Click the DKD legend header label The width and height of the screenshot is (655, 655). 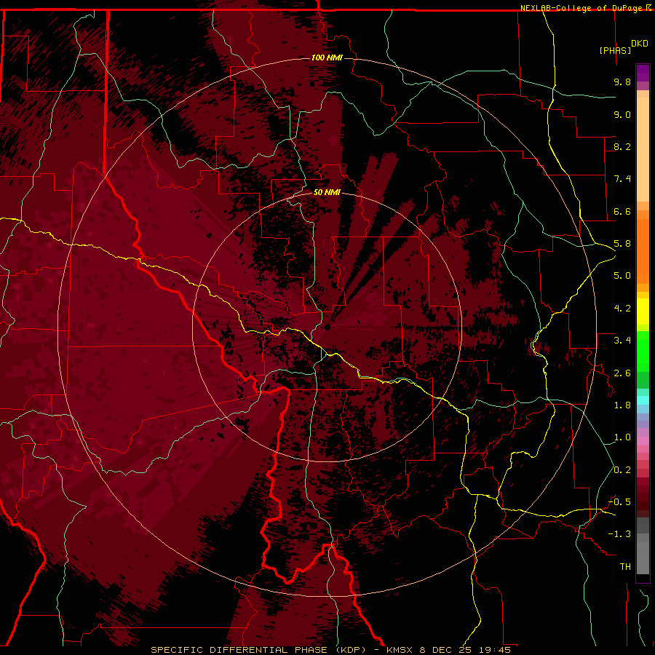click(x=640, y=44)
